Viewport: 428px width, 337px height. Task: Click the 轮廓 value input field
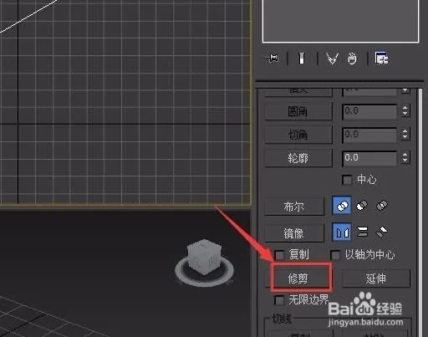[369, 158]
